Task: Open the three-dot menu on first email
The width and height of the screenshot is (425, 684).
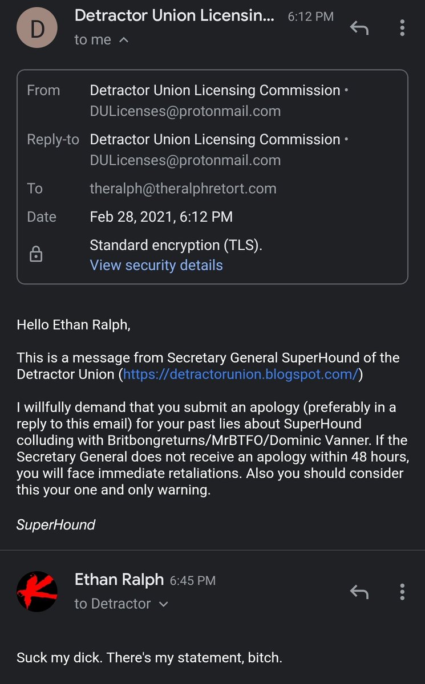Action: click(x=402, y=27)
